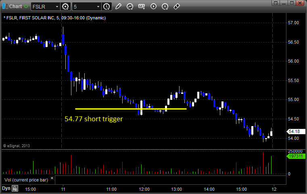The image size is (307, 194).
Task: Close the chart window
Action: pos(300,3)
